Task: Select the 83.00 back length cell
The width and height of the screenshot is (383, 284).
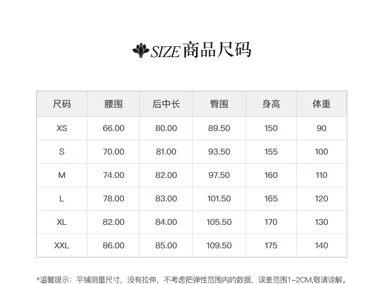Action: [166, 198]
